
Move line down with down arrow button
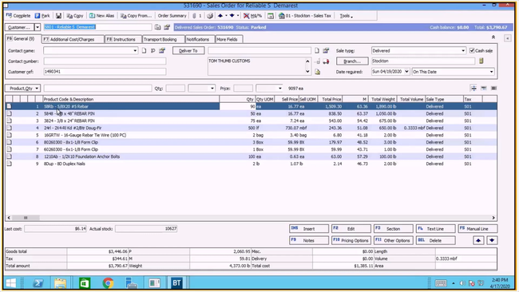pyautogui.click(x=492, y=240)
